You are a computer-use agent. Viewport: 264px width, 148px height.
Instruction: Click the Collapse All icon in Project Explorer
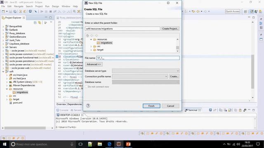[35, 23]
